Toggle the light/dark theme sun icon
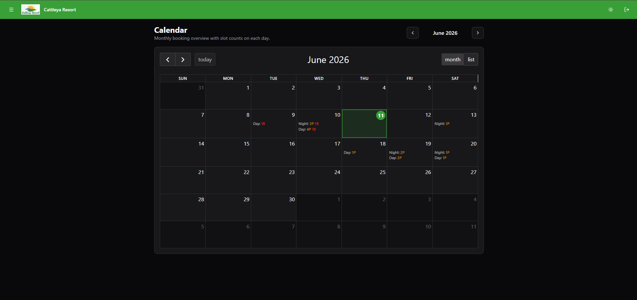 [x=611, y=10]
